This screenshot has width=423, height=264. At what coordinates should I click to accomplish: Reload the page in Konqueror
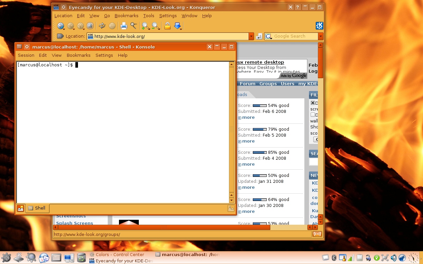tap(102, 26)
